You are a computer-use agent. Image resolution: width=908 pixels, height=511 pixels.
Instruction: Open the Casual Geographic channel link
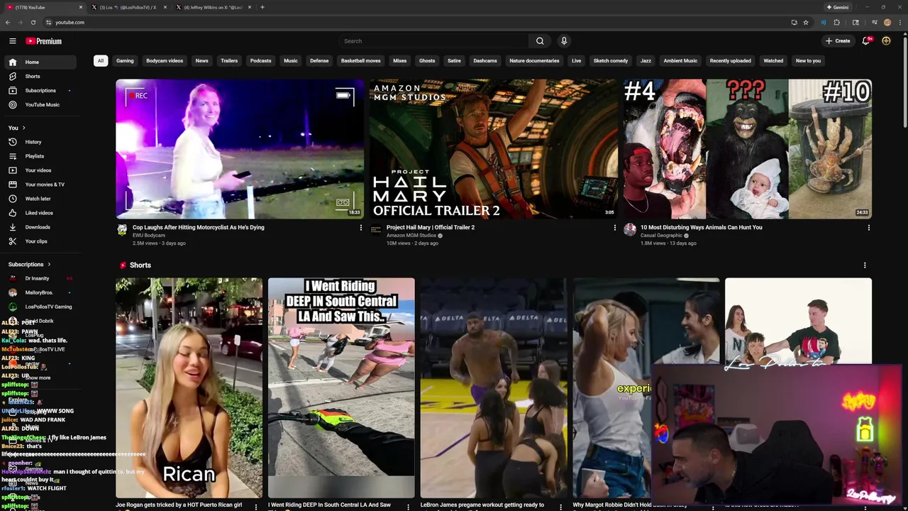click(x=661, y=236)
